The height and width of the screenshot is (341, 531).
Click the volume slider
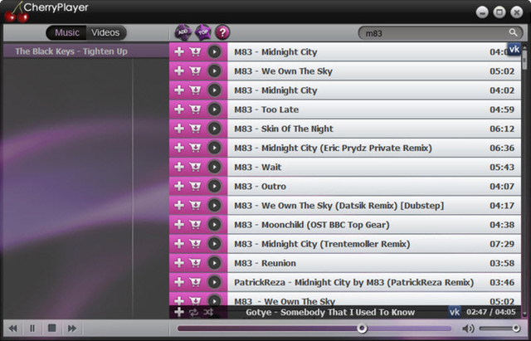click(499, 328)
